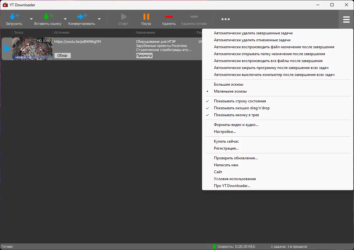Toggle Автоматически воспроизводить все файлы после завершения
This screenshot has width=354, height=250.
(x=278, y=61)
